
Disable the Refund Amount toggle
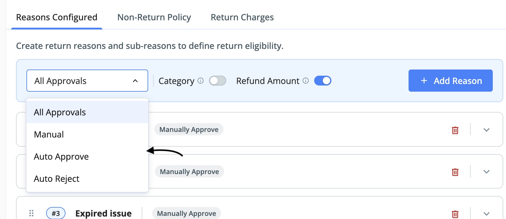(x=323, y=81)
